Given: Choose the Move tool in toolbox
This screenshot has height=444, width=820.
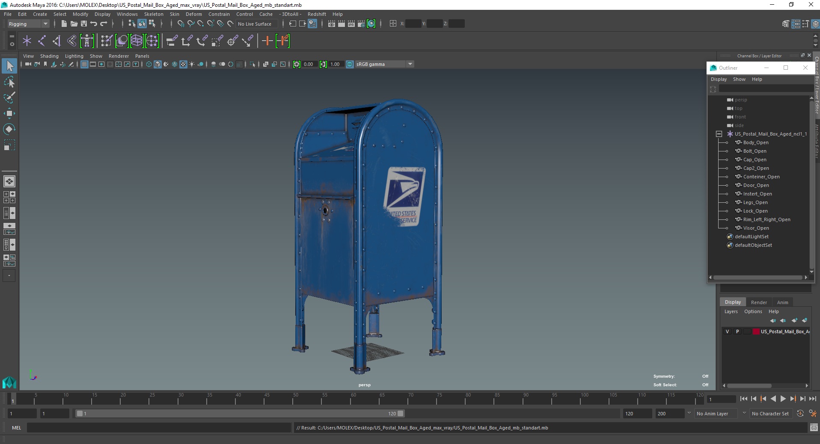Looking at the screenshot, I should (9, 113).
